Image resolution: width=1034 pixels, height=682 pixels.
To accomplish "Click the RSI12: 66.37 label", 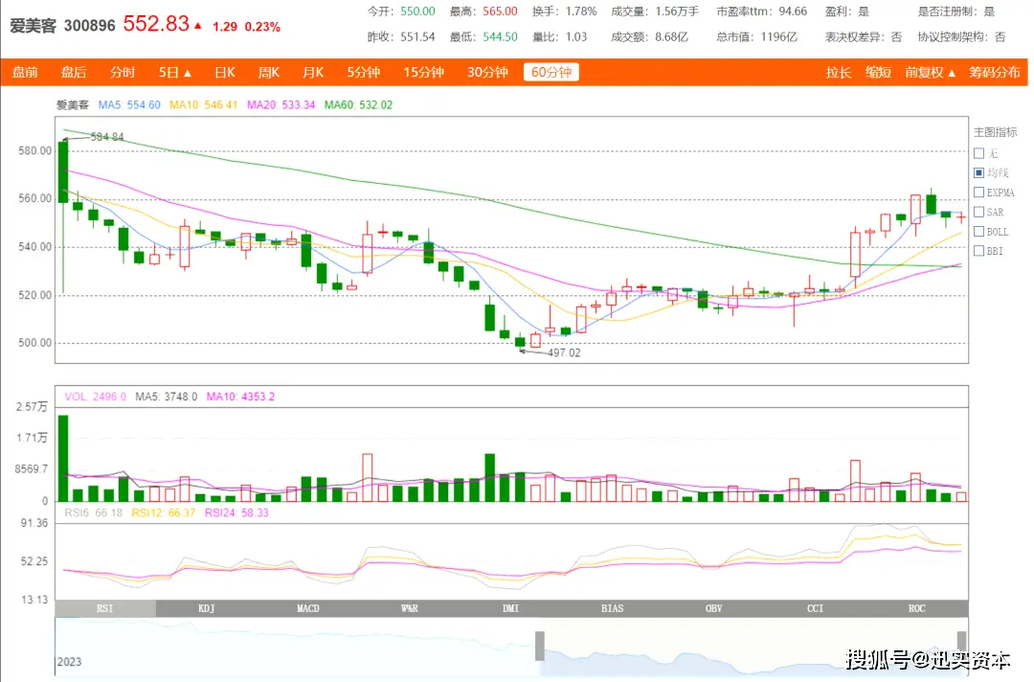I will [x=164, y=512].
